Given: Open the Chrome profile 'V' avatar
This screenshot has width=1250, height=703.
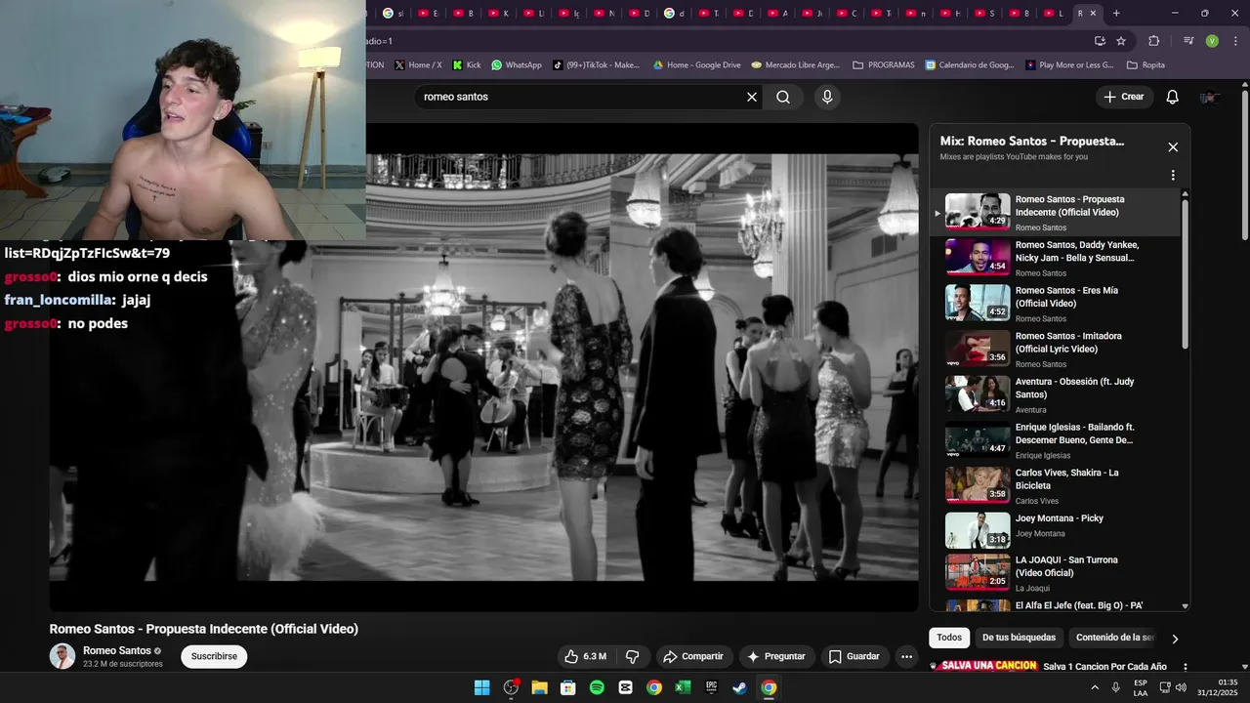Looking at the screenshot, I should click(1212, 41).
